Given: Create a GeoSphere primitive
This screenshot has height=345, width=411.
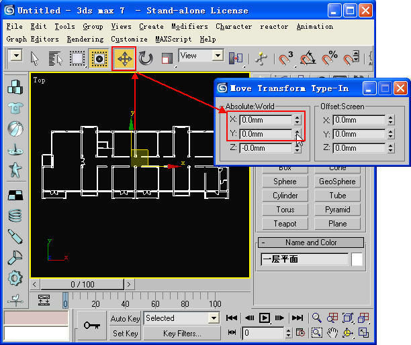Looking at the screenshot, I should pyautogui.click(x=337, y=182).
